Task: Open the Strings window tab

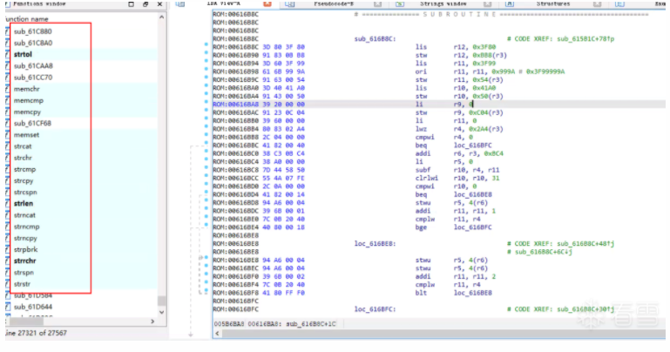Action: tap(443, 3)
